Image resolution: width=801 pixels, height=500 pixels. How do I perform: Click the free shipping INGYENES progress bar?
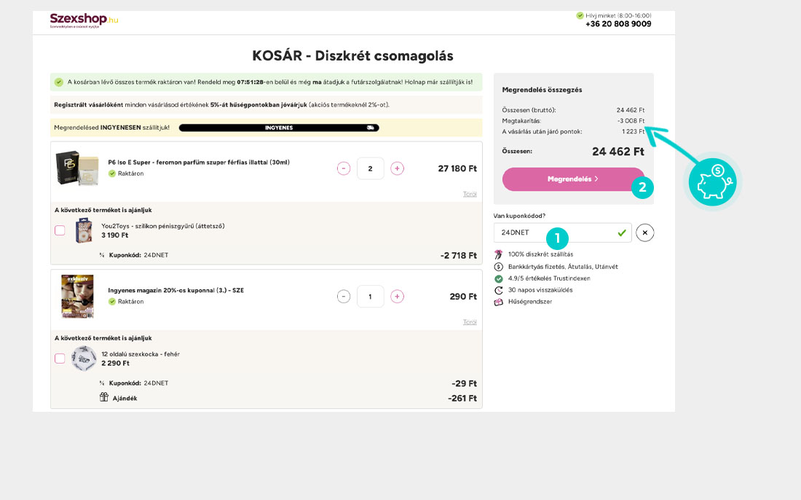(279, 128)
